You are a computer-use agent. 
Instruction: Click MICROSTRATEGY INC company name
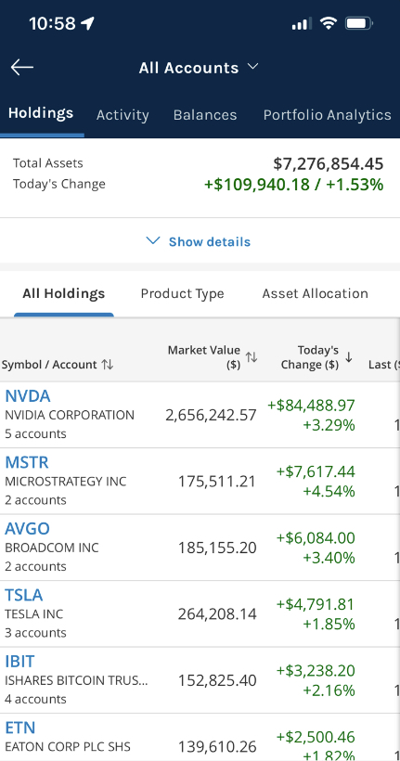coord(66,482)
